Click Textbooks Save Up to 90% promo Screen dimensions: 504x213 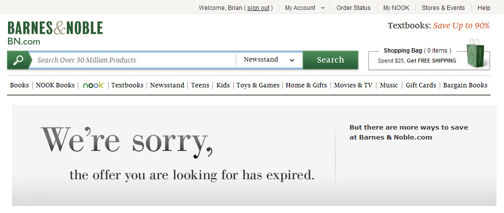pos(439,26)
